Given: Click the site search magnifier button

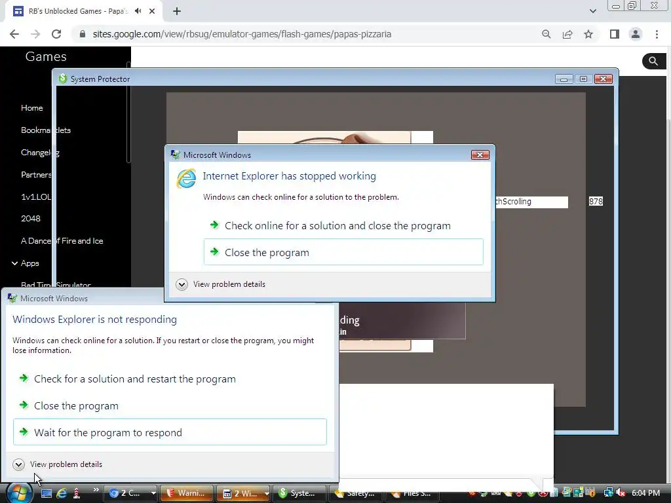Looking at the screenshot, I should 653,61.
